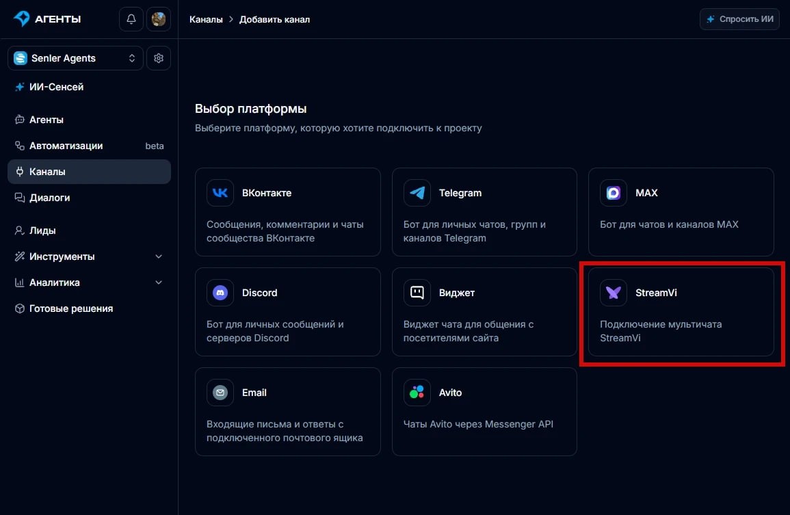
Task: Click the ВКонтакте description about сообщения, комментарии и чаты
Action: (x=285, y=231)
